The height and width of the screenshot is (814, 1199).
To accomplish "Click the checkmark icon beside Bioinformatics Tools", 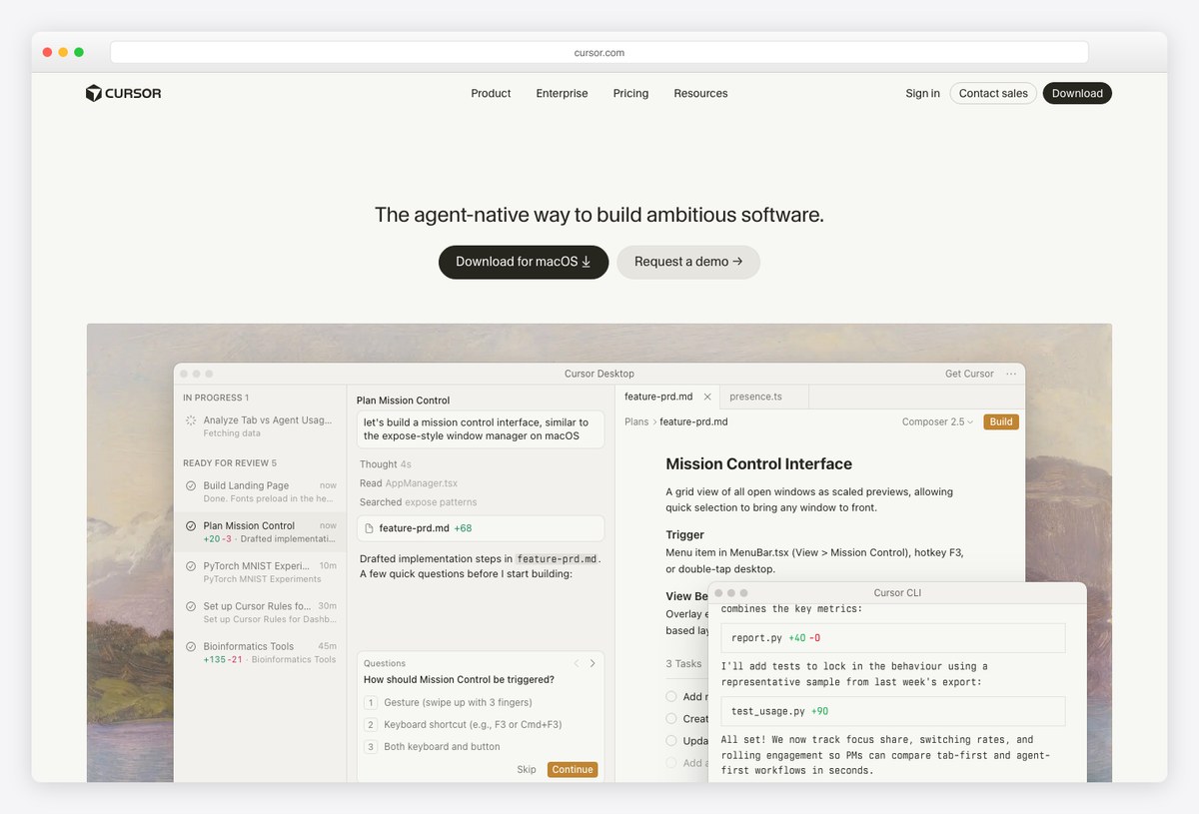I will (191, 646).
